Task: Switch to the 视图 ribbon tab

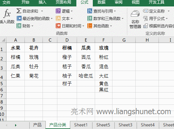Action: click(135, 2)
